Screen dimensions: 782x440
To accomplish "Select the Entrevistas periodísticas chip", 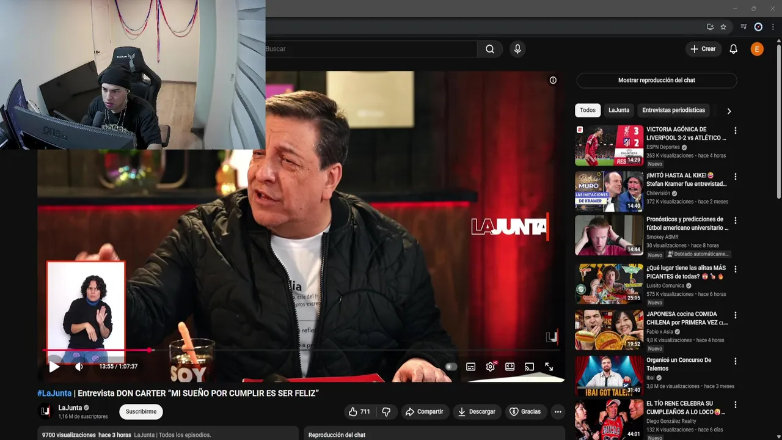I will (x=674, y=110).
